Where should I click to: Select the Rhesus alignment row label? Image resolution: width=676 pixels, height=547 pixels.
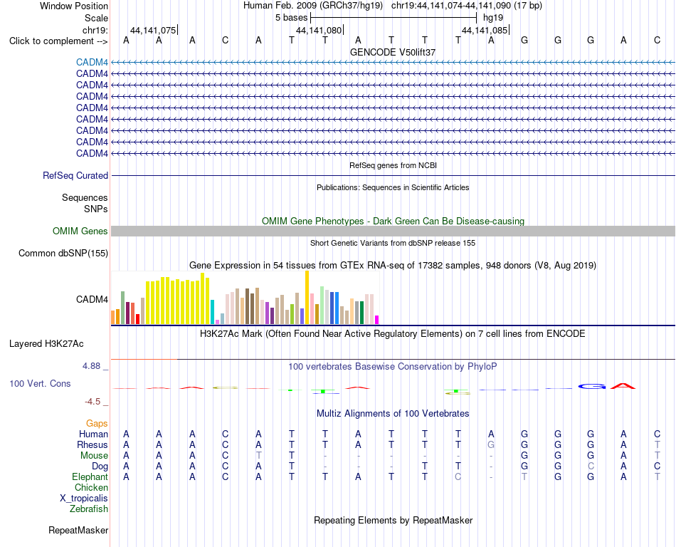93,444
